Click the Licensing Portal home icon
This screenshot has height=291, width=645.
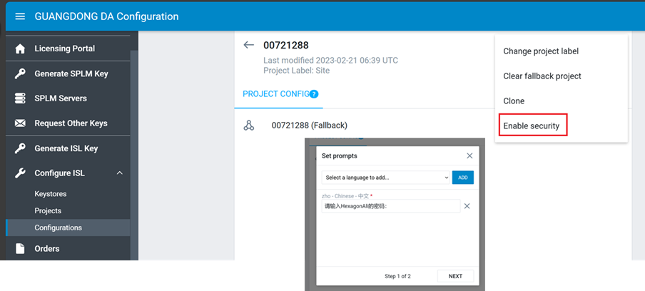click(x=20, y=48)
